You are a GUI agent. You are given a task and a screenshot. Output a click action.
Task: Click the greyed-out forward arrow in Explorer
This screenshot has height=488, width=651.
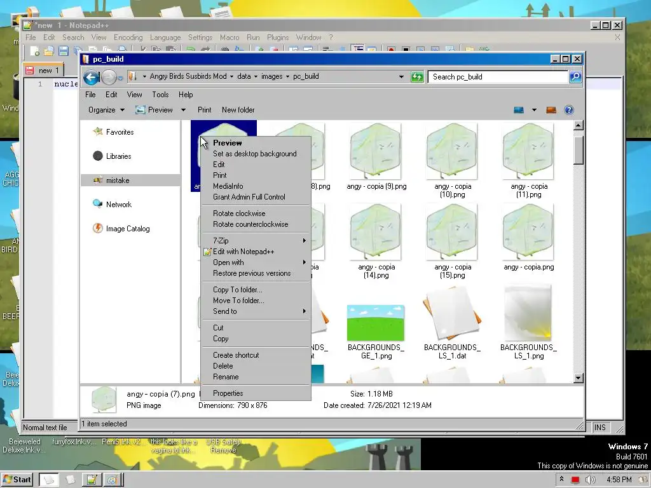click(x=109, y=77)
